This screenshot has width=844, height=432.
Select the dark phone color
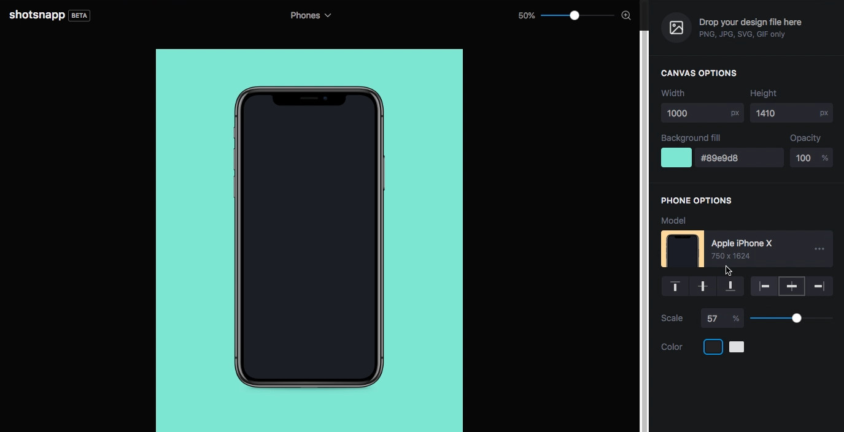[x=713, y=347]
